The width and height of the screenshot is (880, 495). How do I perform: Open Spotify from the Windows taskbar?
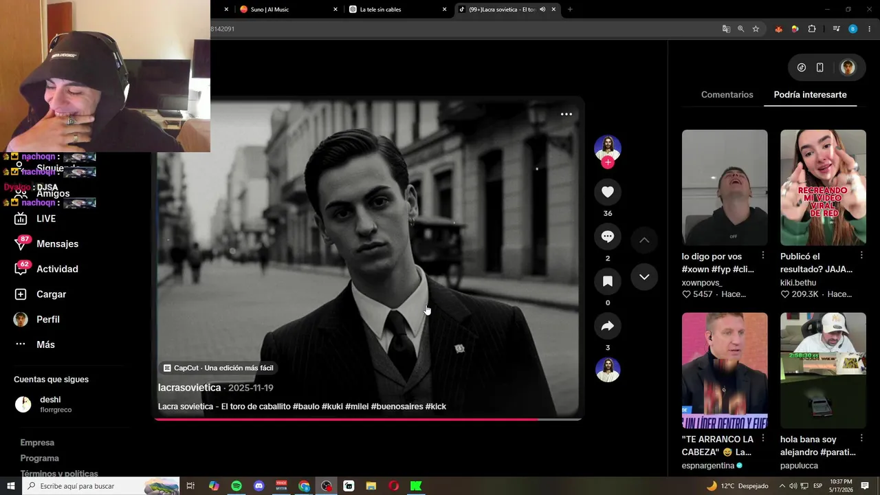pyautogui.click(x=236, y=486)
